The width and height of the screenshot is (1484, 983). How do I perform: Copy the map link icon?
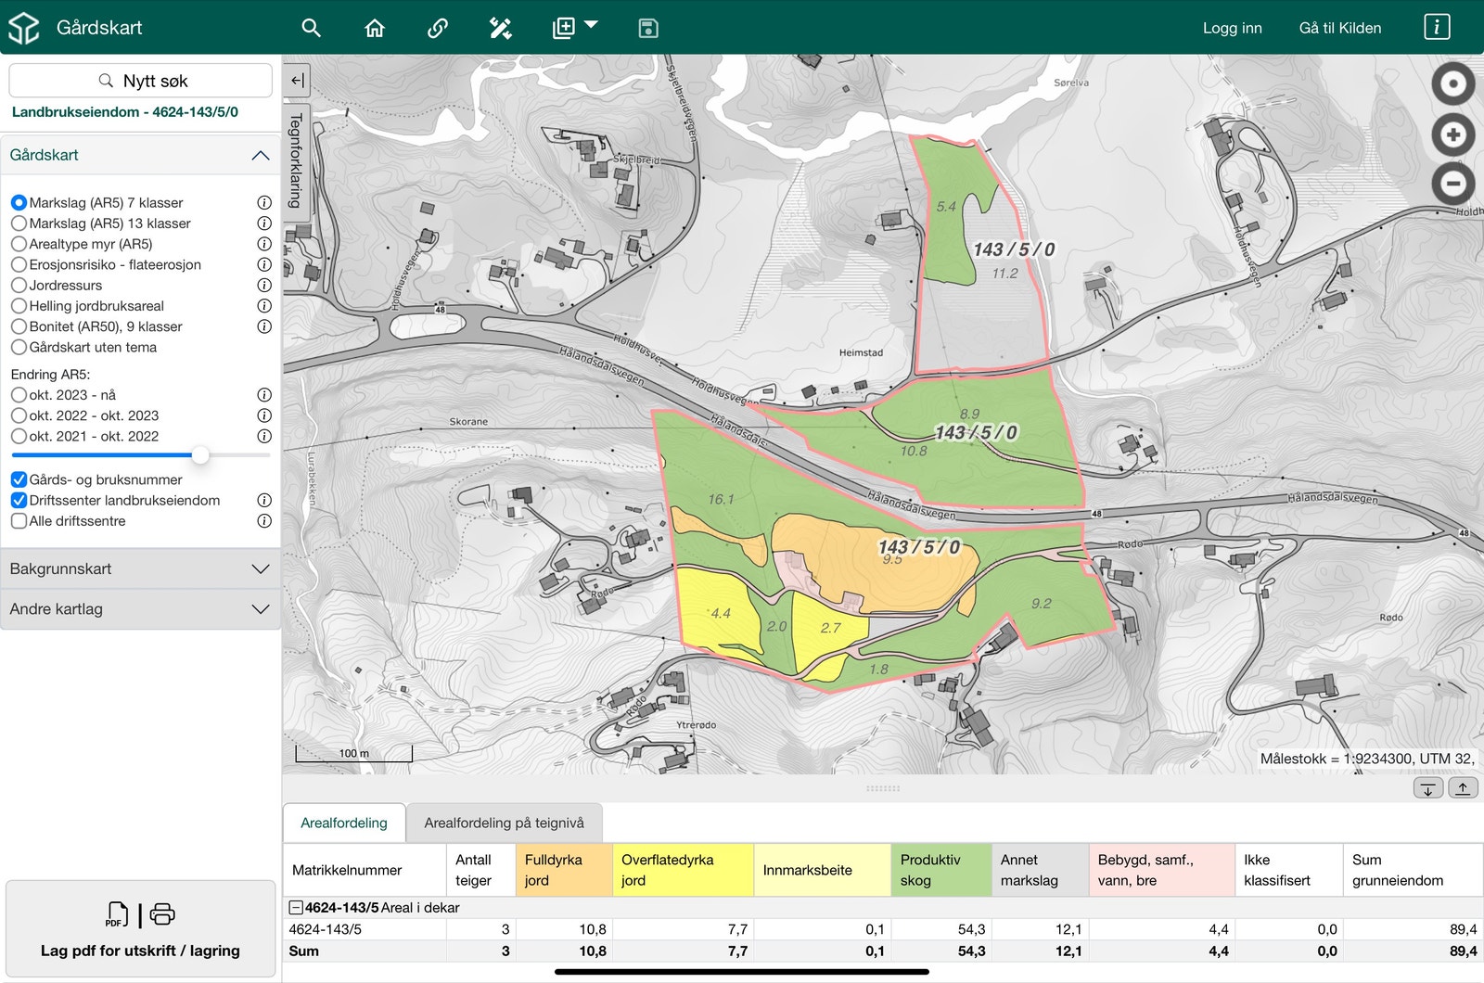coord(438,28)
